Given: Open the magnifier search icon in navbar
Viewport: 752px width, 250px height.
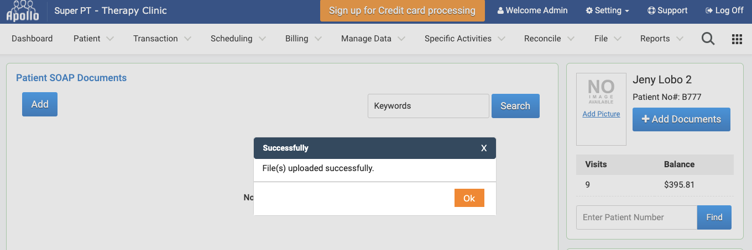Looking at the screenshot, I should tap(708, 39).
